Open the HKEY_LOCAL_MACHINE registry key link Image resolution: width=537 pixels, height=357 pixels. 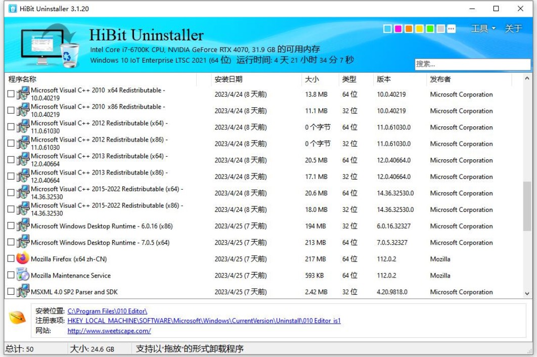pos(204,321)
